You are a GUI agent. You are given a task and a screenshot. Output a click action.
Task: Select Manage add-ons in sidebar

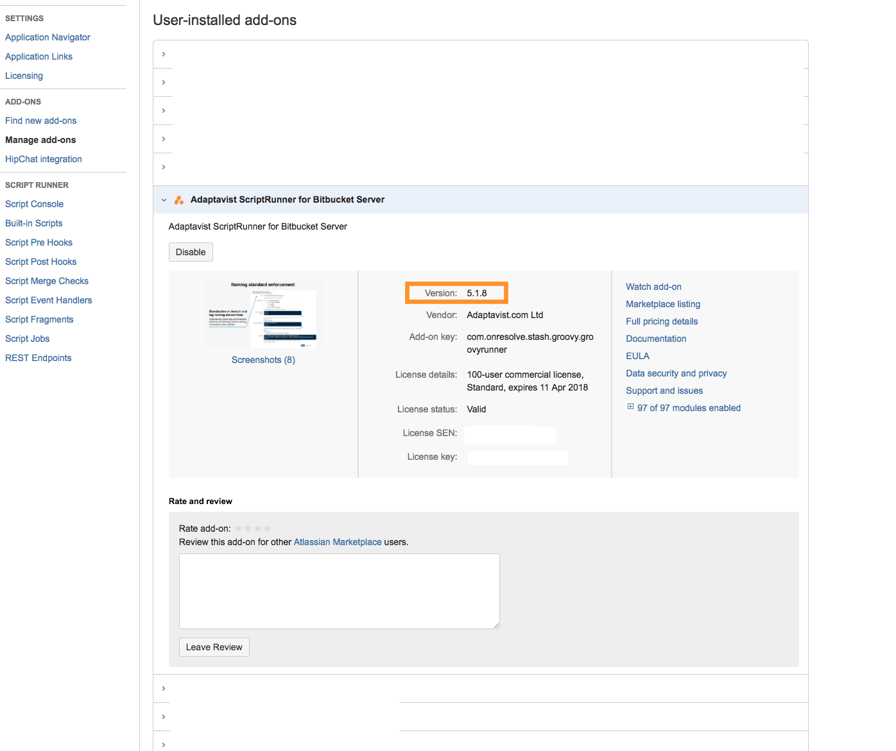point(40,139)
